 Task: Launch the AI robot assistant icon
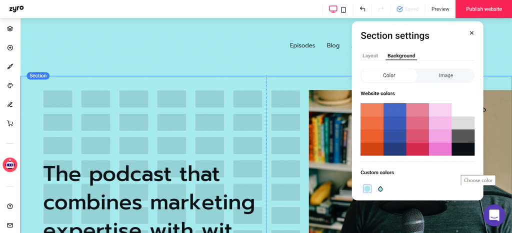click(10, 165)
